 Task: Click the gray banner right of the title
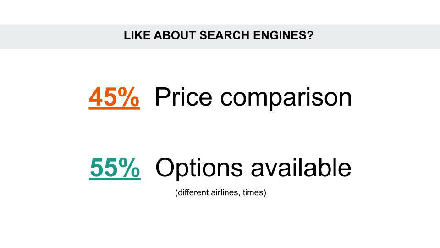376,36
